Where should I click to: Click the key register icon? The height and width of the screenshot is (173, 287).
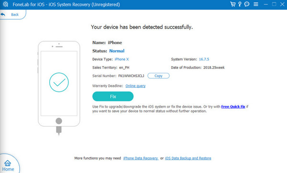tap(240, 4)
